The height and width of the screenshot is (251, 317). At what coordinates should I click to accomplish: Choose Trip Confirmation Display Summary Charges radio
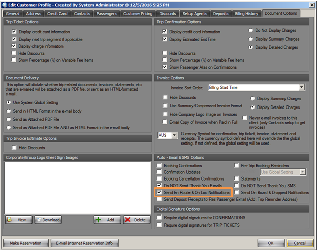pyautogui.click(x=250, y=39)
